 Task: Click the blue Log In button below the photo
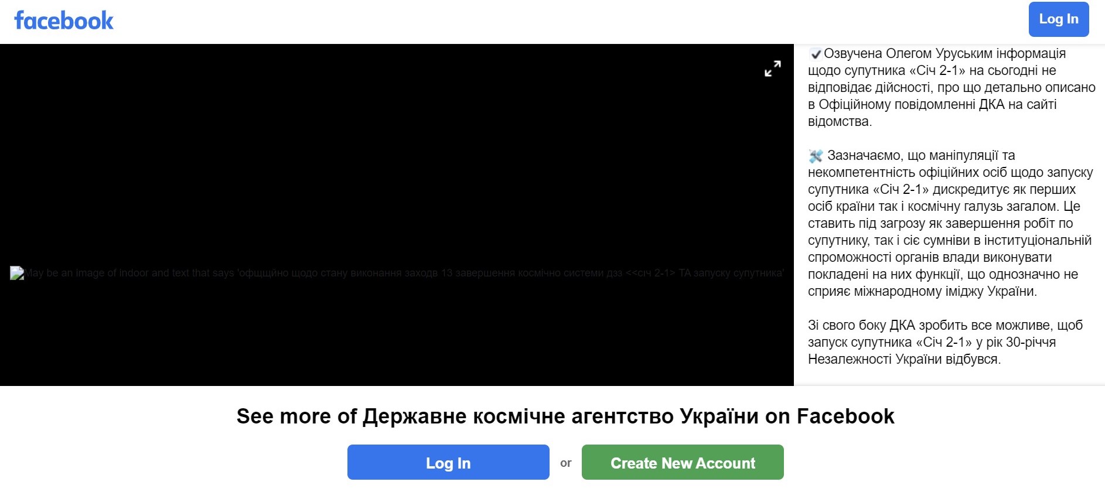[448, 462]
